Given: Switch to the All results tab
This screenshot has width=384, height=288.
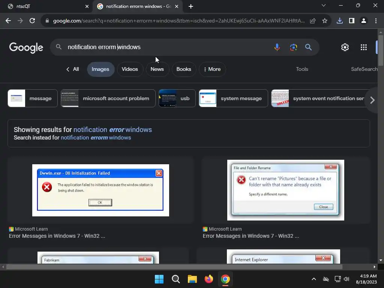Looking at the screenshot, I should point(73,69).
